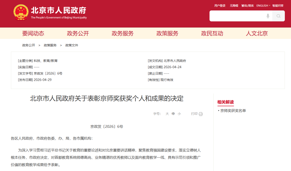This screenshot has height=171, width=291.
Task: Click the microphone voice search icon
Action: (x=268, y=16)
